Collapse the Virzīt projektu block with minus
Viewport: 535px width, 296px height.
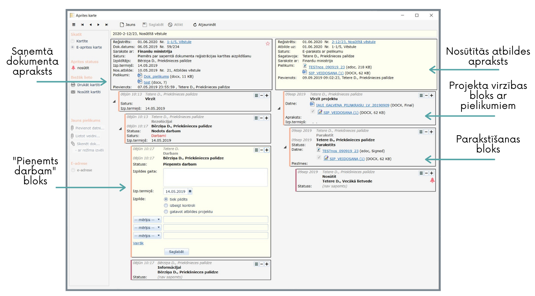point(426,95)
